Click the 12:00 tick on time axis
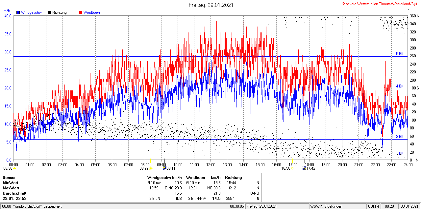421x210 pixels. [211, 164]
